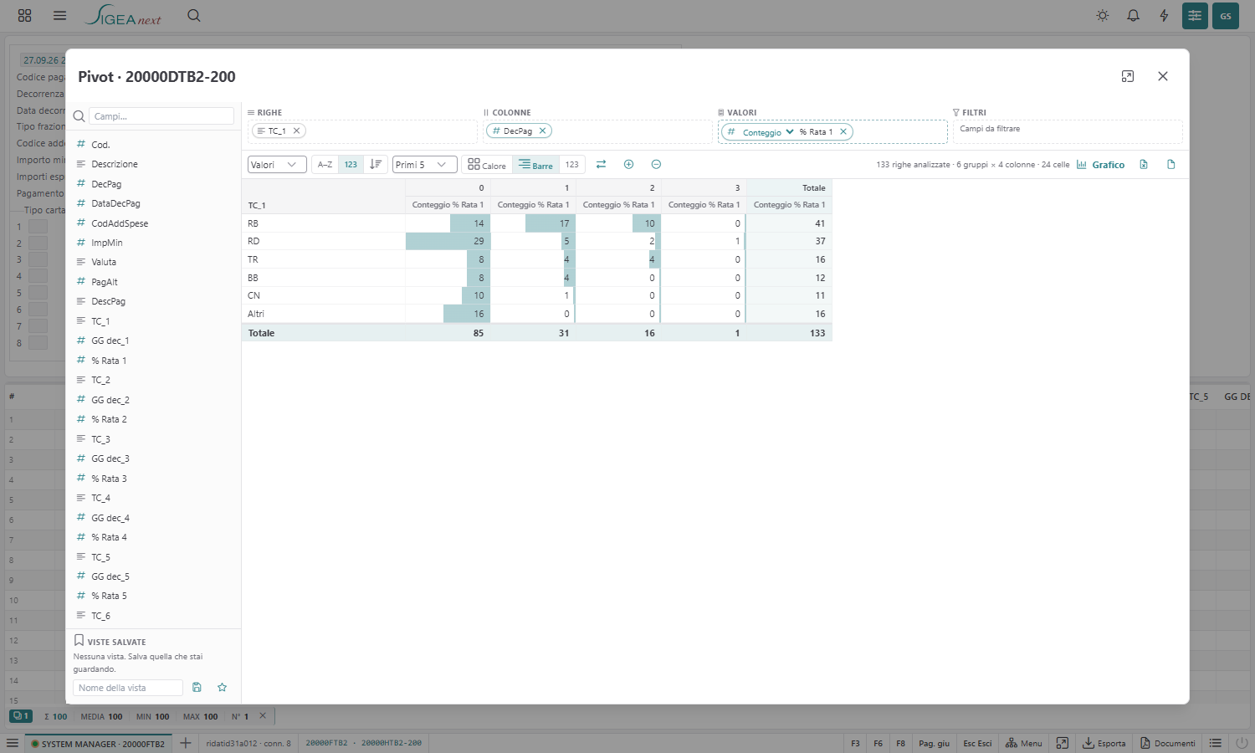Viewport: 1255px width, 753px height.
Task: Open the Primi 5 dropdown
Action: pos(425,164)
